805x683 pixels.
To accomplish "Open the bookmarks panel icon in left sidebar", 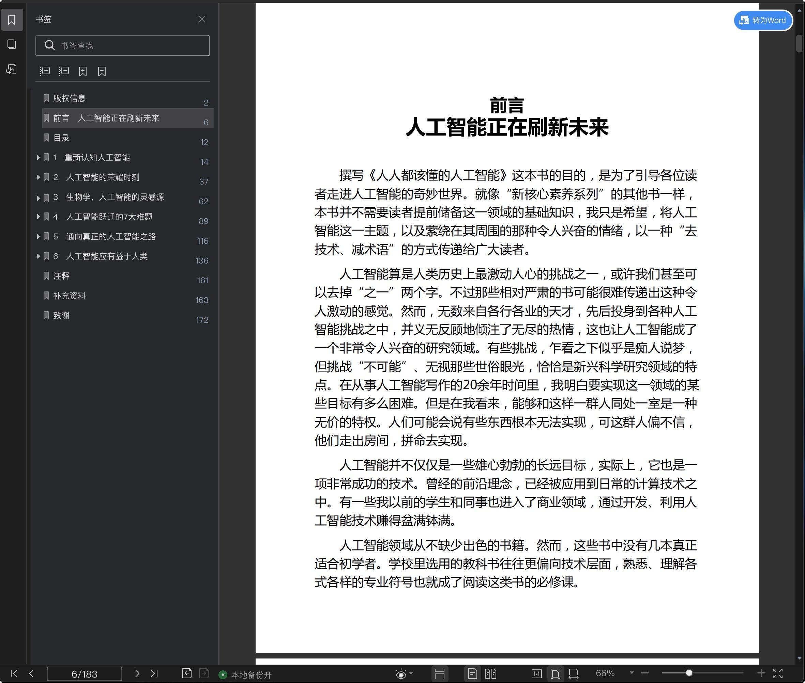I will tap(12, 20).
